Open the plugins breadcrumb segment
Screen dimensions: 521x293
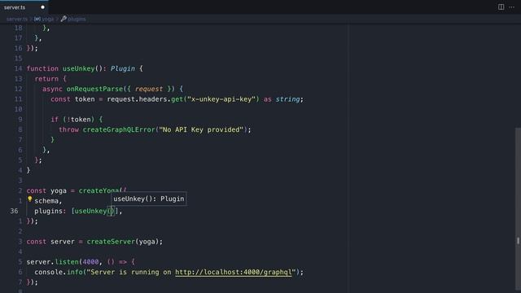click(x=73, y=19)
